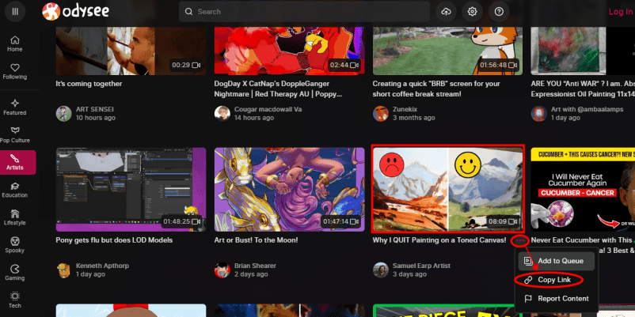The width and height of the screenshot is (635, 317).
Task: Select Add to Queue menu option
Action: click(560, 260)
